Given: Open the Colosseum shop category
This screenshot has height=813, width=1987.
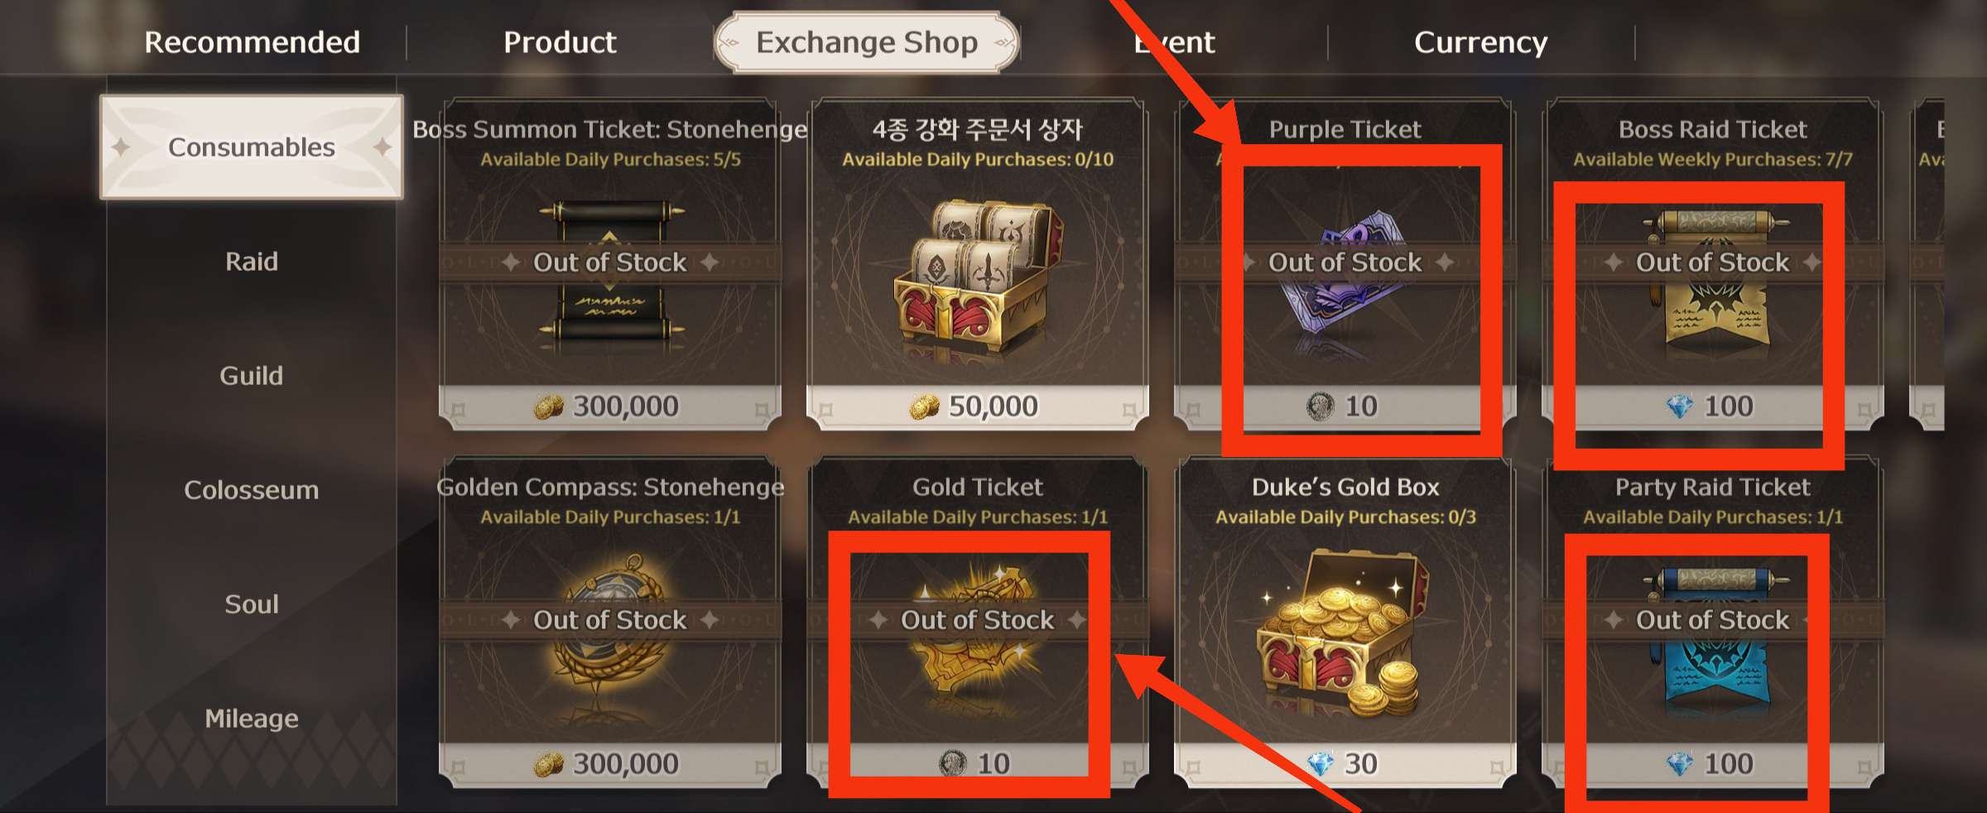Looking at the screenshot, I should (x=252, y=490).
